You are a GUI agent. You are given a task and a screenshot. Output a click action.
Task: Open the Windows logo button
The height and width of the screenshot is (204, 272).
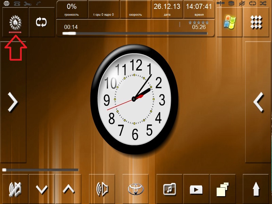230,22
